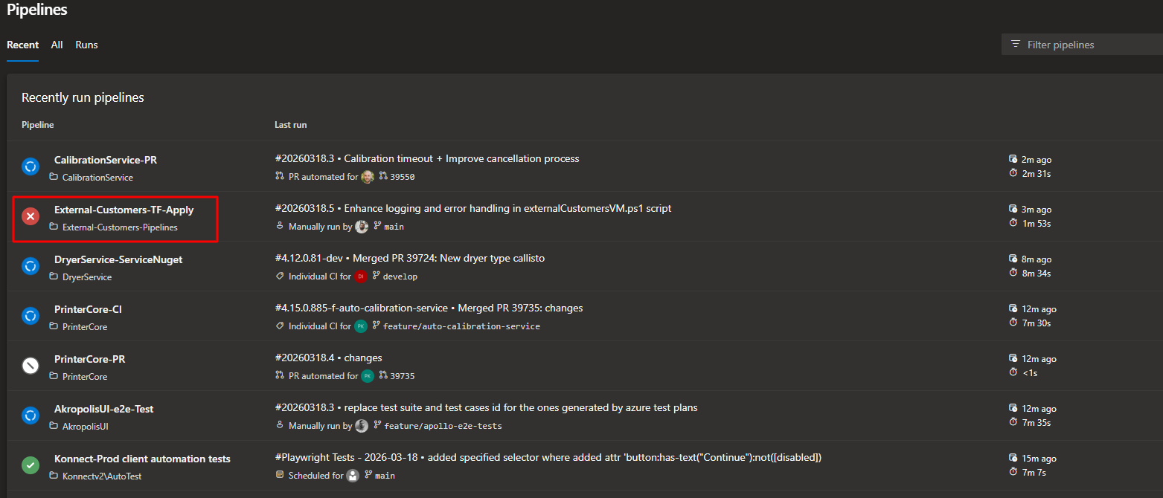Click the feature/auto-calibration-service branch name
Image resolution: width=1163 pixels, height=498 pixels.
(461, 326)
